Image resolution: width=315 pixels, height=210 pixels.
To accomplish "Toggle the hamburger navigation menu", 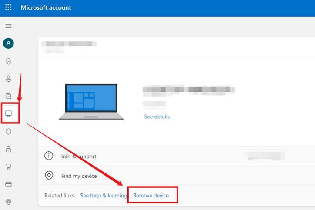I will [8, 26].
